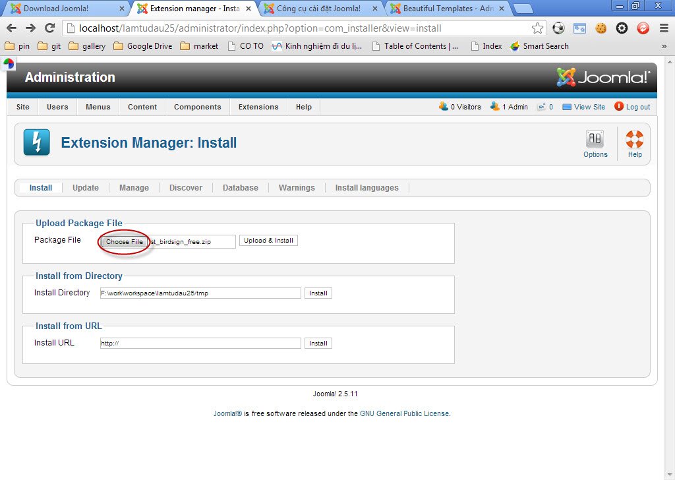Open the Discover tab

tap(186, 187)
